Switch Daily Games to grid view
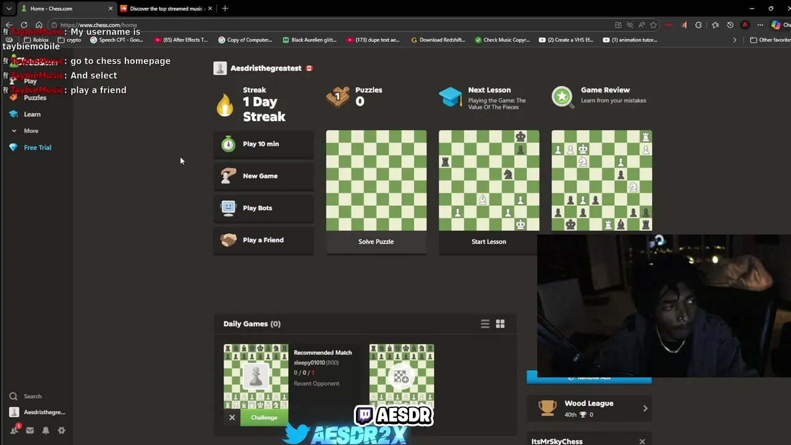Image resolution: width=791 pixels, height=445 pixels. pyautogui.click(x=500, y=324)
